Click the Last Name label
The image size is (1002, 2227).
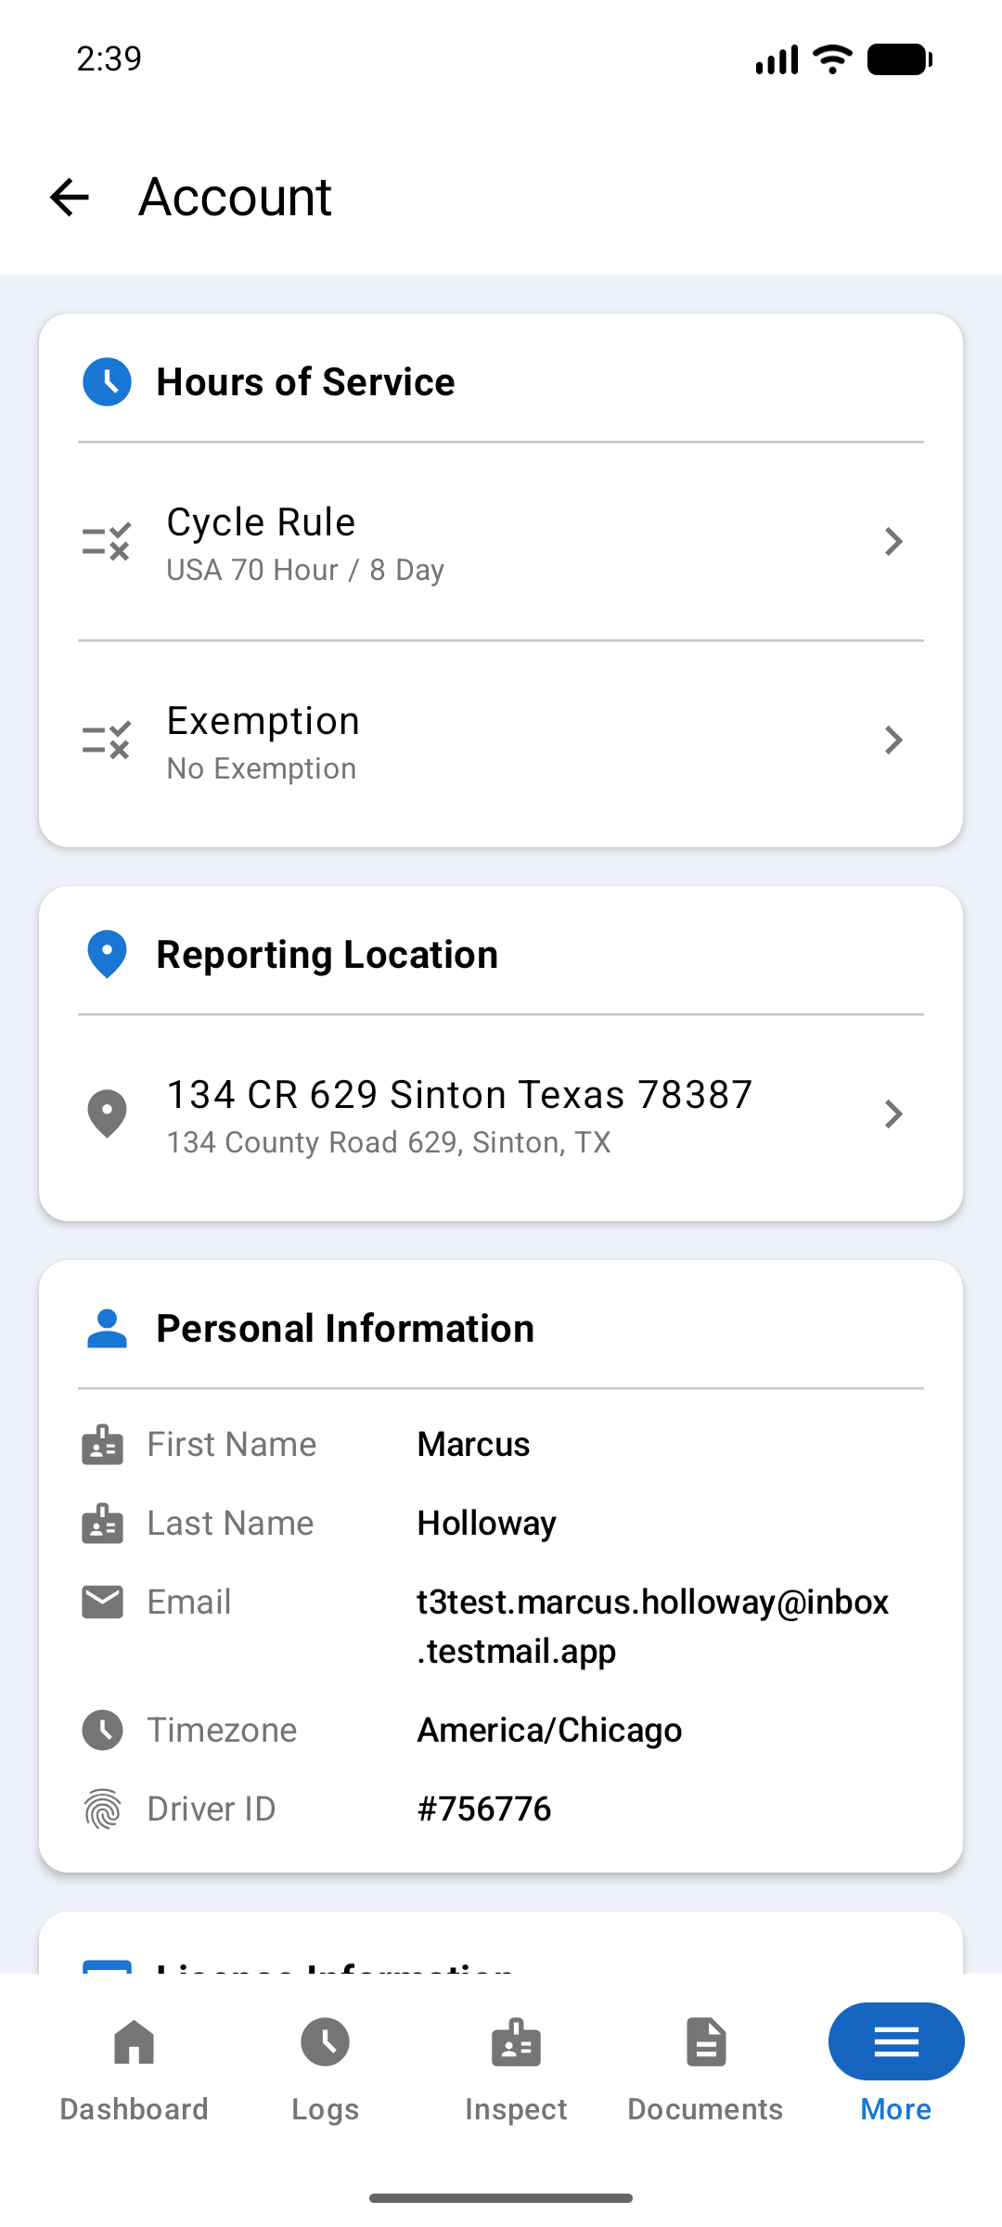(231, 1524)
